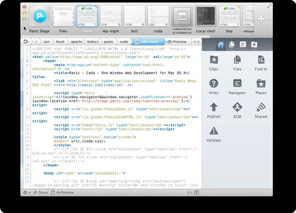Click line number 5 in gutter
Screen dimensions: 296x213
point(27,73)
